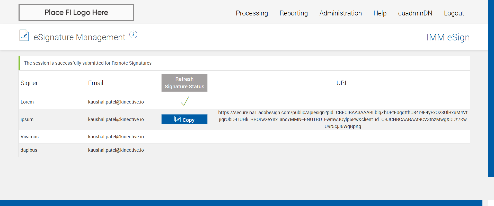Click the Signer column header
Viewport: 494px width, 206px height.
(29, 83)
